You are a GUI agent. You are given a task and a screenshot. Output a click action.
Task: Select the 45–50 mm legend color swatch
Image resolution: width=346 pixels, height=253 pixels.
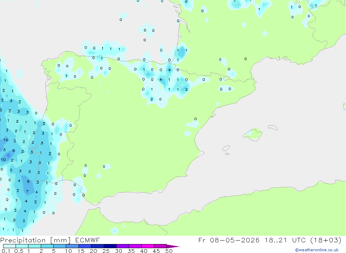pos(160,246)
